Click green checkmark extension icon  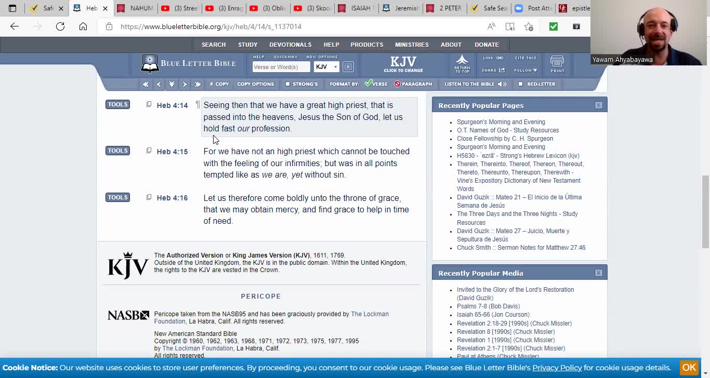[554, 26]
